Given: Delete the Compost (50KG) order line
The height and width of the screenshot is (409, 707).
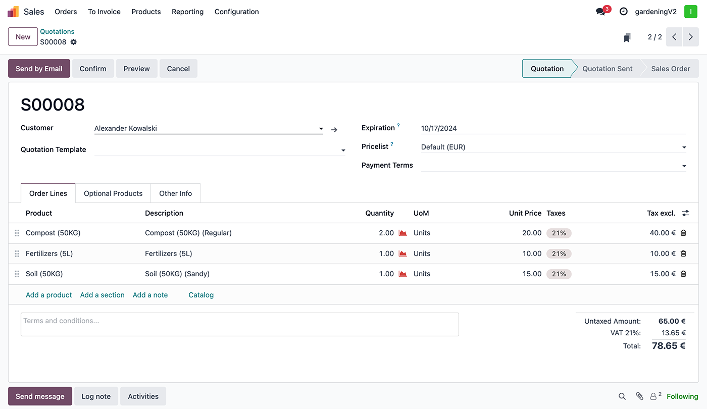Looking at the screenshot, I should tap(683, 233).
